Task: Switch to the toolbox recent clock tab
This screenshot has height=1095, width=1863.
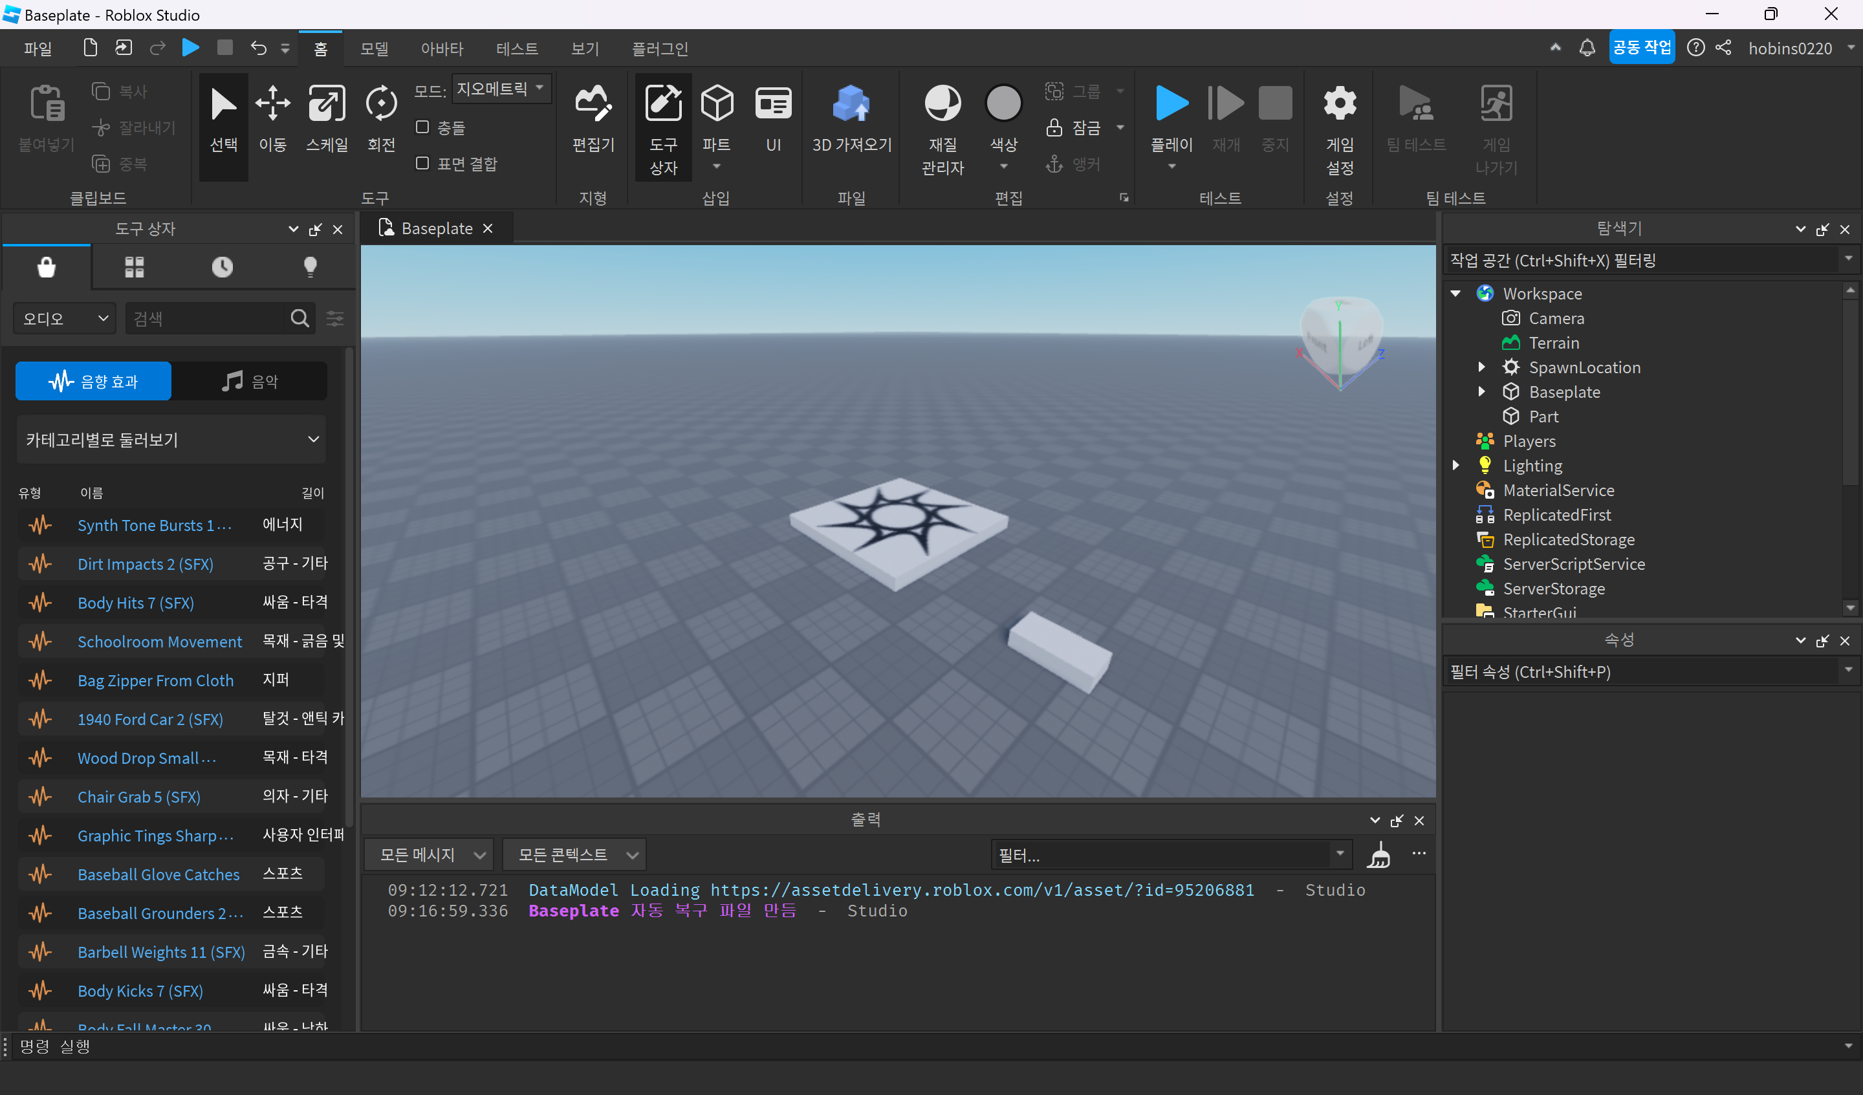Action: point(223,267)
